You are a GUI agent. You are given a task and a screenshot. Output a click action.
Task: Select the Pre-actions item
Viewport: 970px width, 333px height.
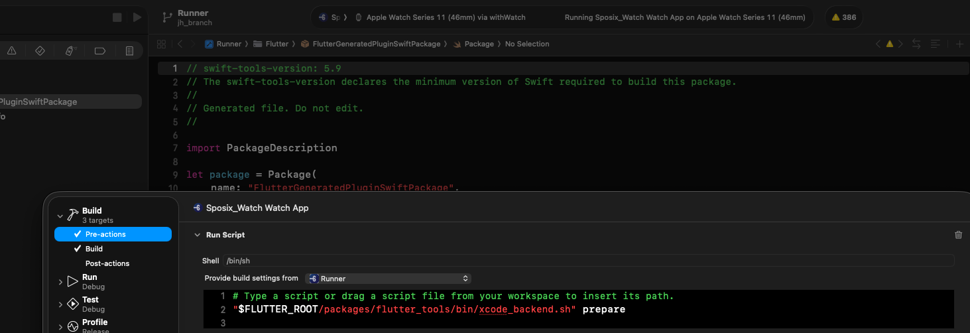pyautogui.click(x=113, y=234)
